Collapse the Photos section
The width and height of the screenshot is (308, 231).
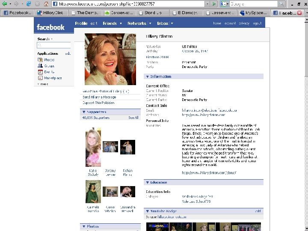pos(84,226)
